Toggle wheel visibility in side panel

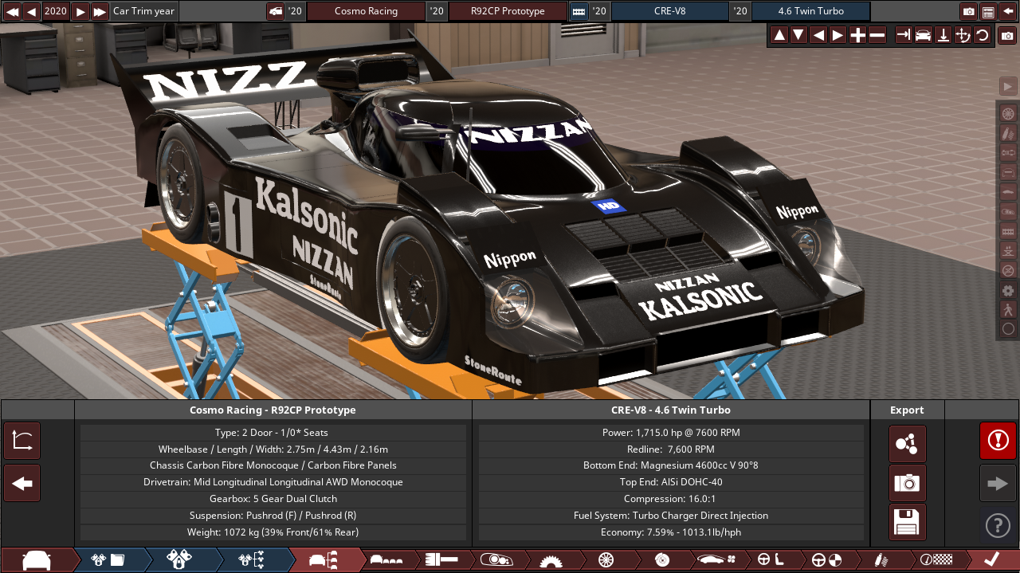pos(1008,114)
